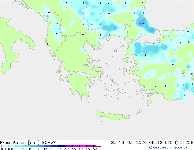
Task: Click the dark blue rainfall maximum near the Bosphorus
Action: [141, 23]
